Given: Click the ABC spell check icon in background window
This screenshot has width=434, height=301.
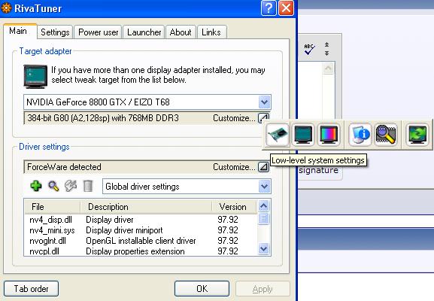Looking at the screenshot, I should (309, 49).
